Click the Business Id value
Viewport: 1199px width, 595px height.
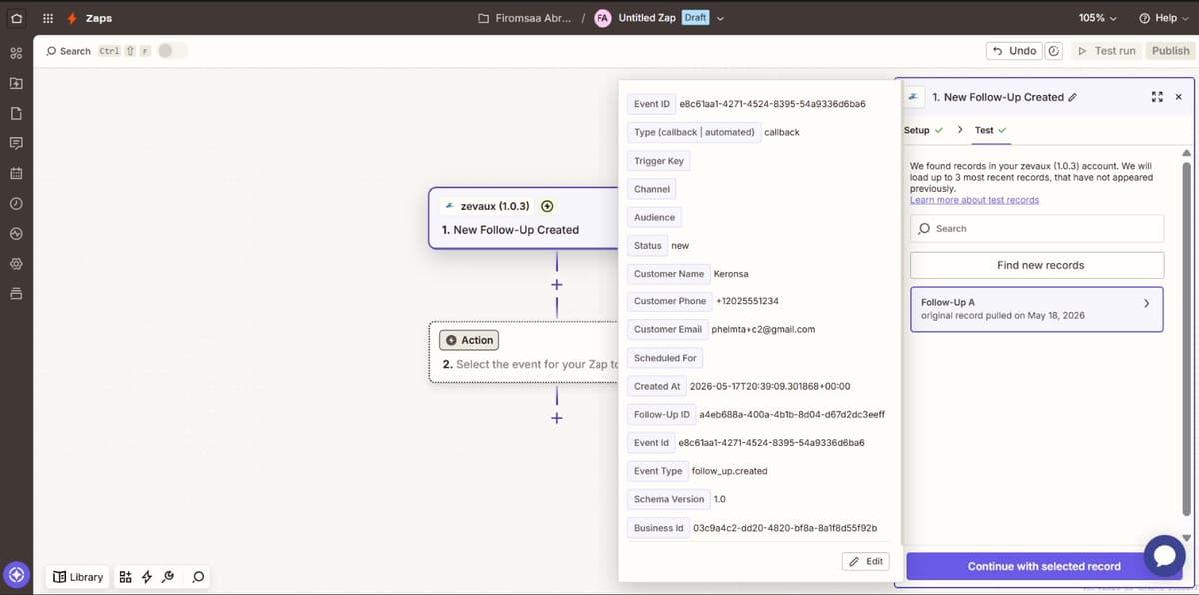point(785,528)
